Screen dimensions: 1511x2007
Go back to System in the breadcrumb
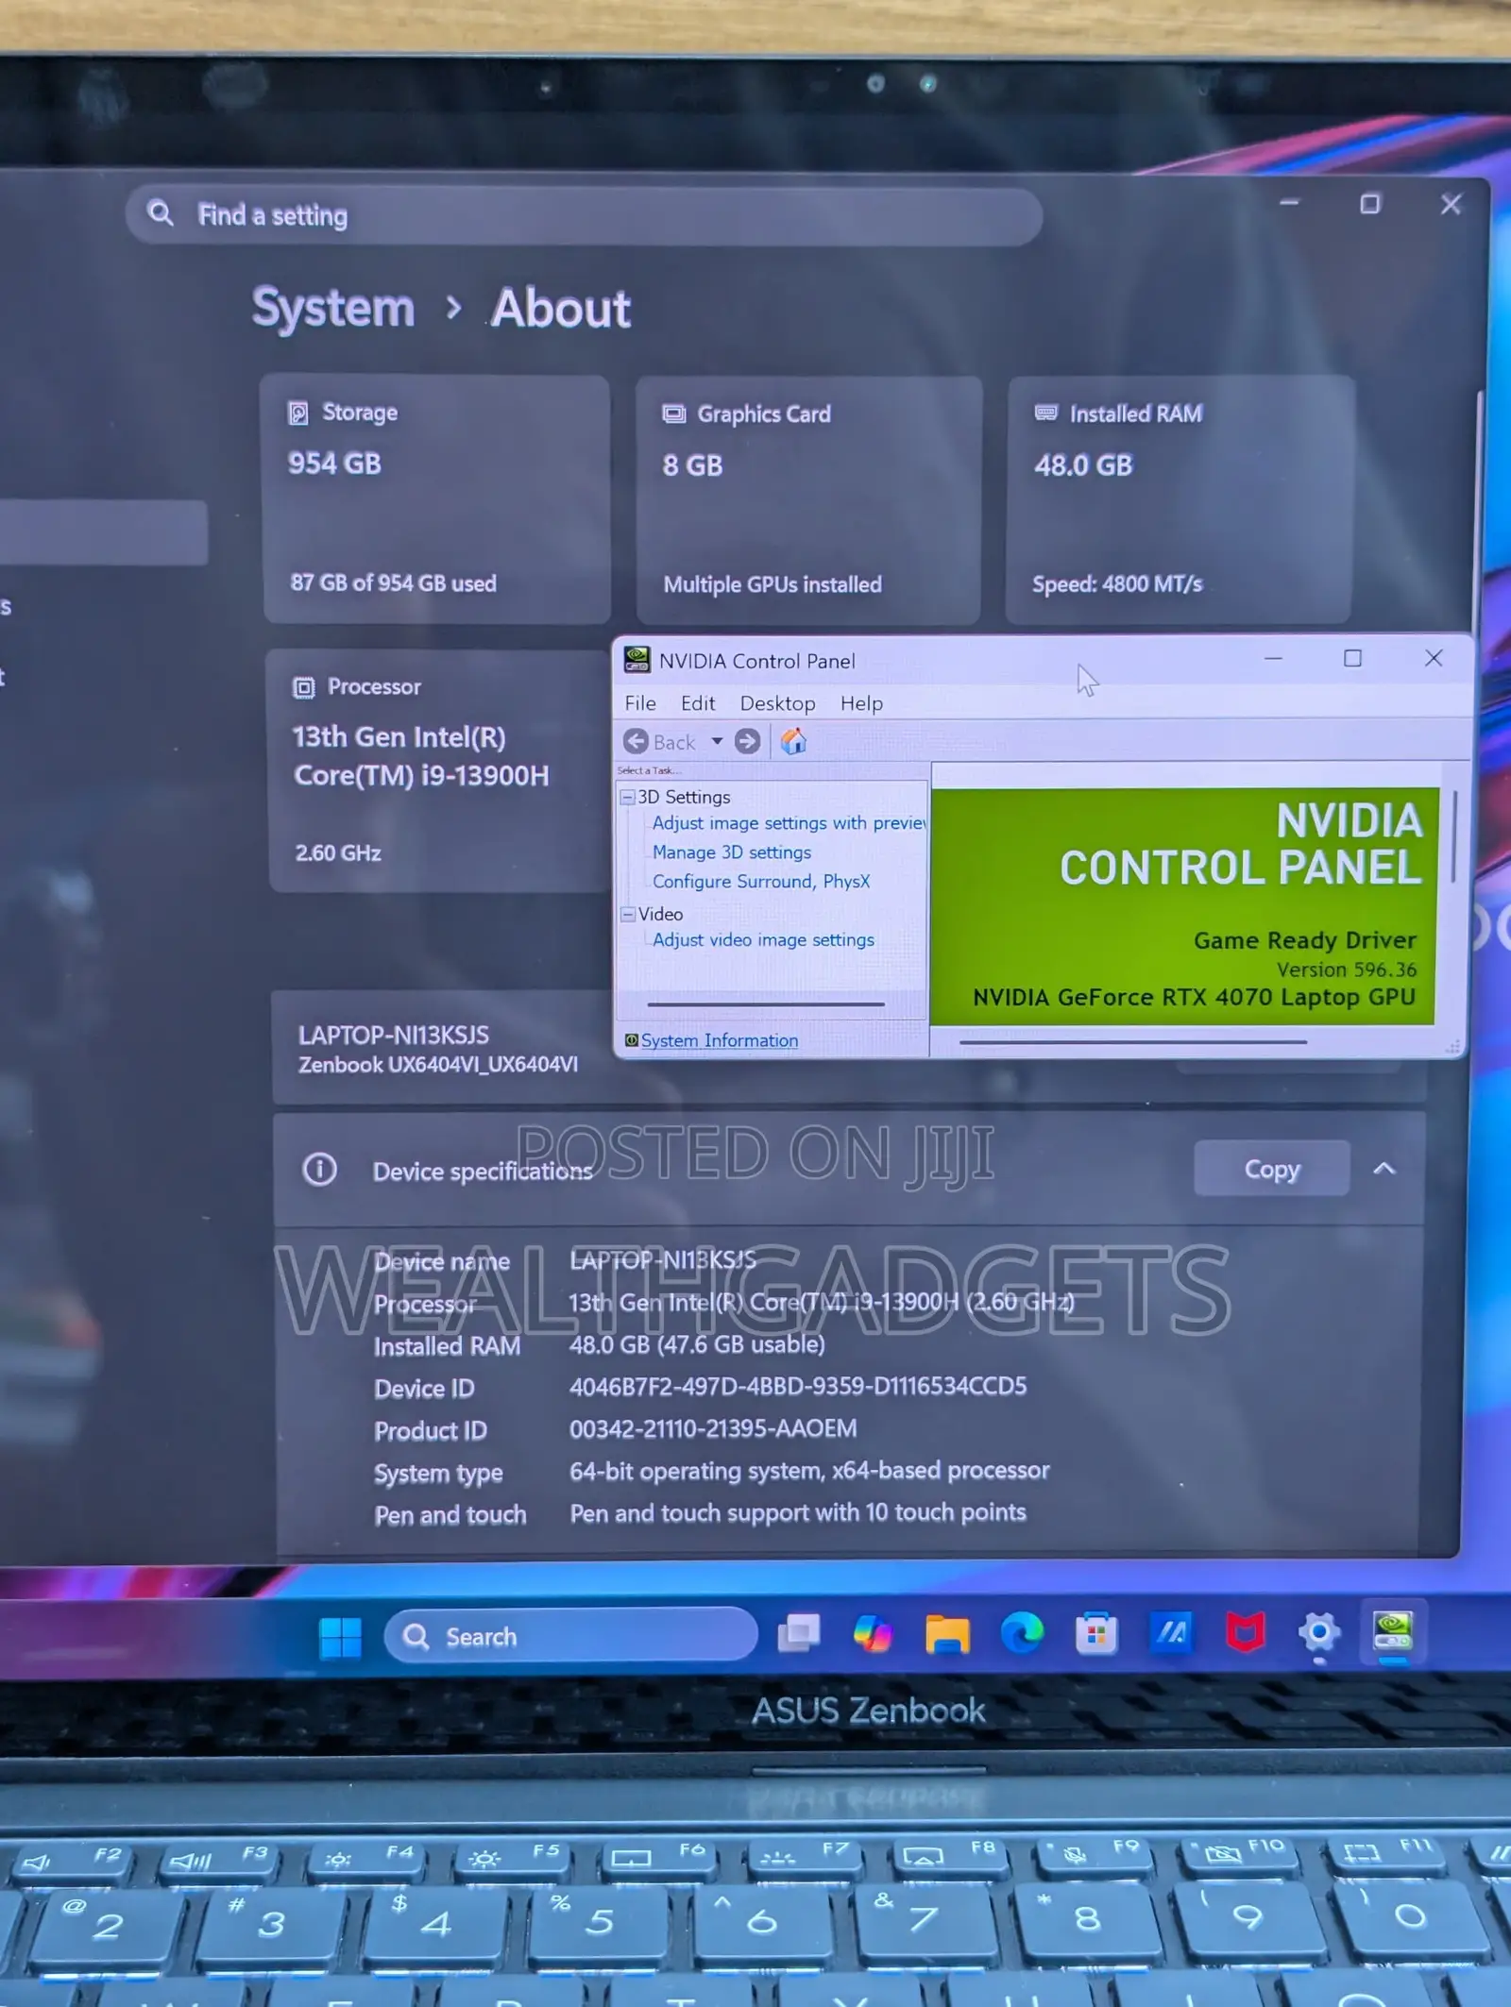(x=333, y=308)
